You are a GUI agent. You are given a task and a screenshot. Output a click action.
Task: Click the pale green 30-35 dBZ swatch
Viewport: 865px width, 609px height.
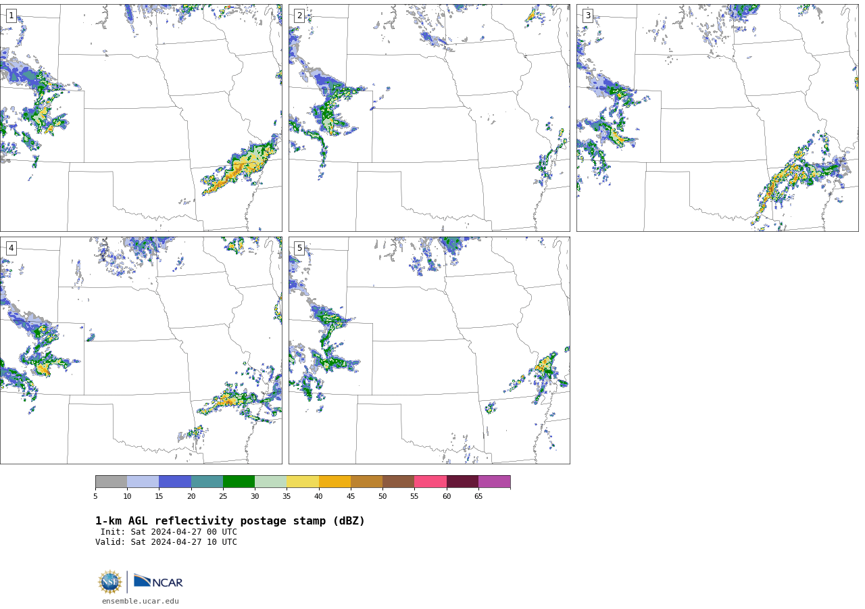pos(270,481)
